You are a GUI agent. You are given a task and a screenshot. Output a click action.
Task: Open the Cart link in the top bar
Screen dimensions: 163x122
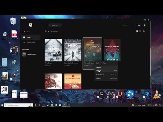pyautogui.click(x=131, y=25)
